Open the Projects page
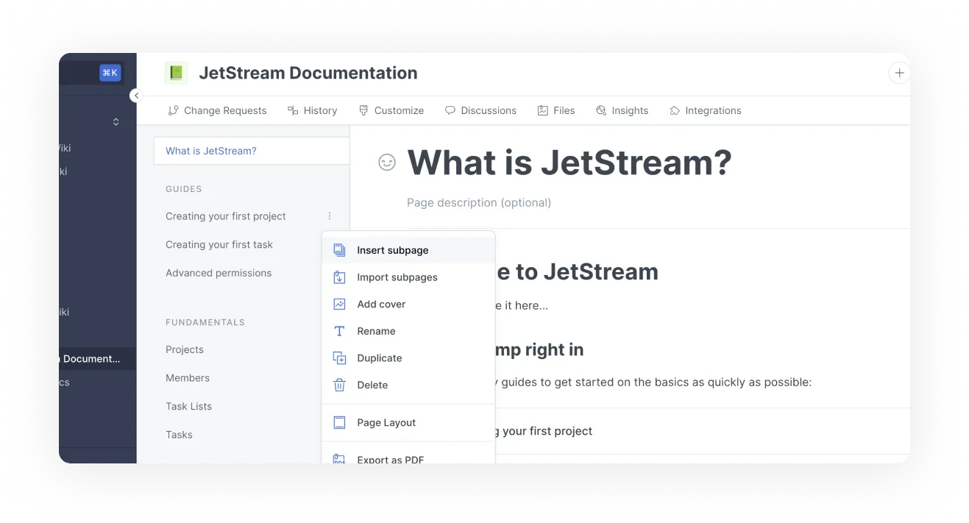The height and width of the screenshot is (523, 969). 185,349
